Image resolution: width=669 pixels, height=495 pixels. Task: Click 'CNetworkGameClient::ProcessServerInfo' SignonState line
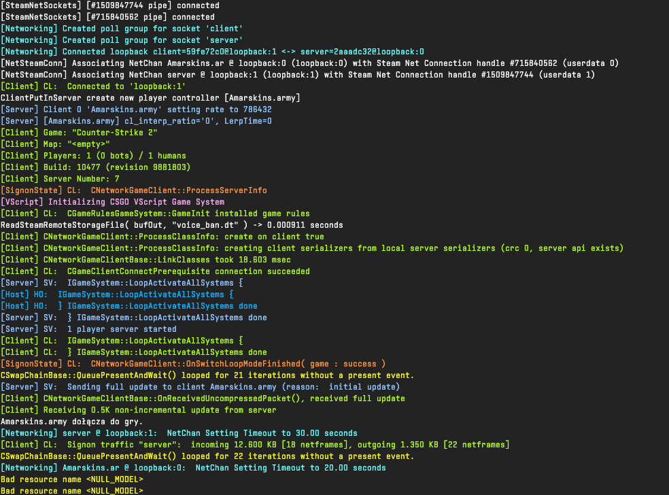pos(133,190)
